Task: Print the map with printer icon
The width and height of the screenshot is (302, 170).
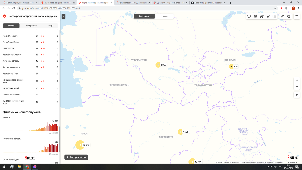Action: (289, 16)
